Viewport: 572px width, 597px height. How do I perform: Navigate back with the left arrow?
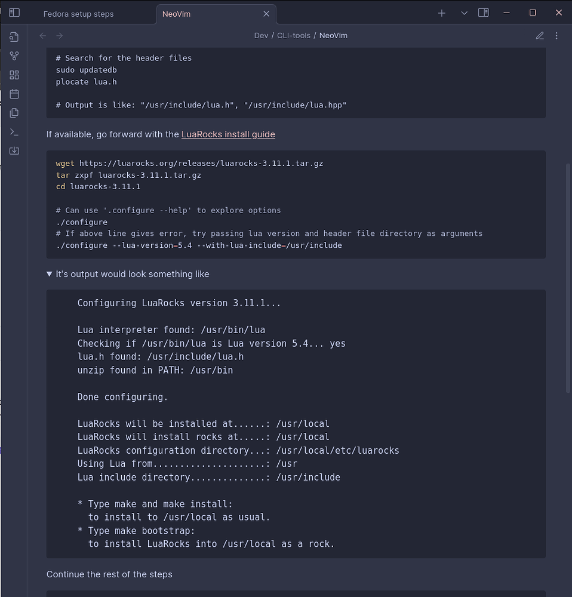tap(42, 35)
